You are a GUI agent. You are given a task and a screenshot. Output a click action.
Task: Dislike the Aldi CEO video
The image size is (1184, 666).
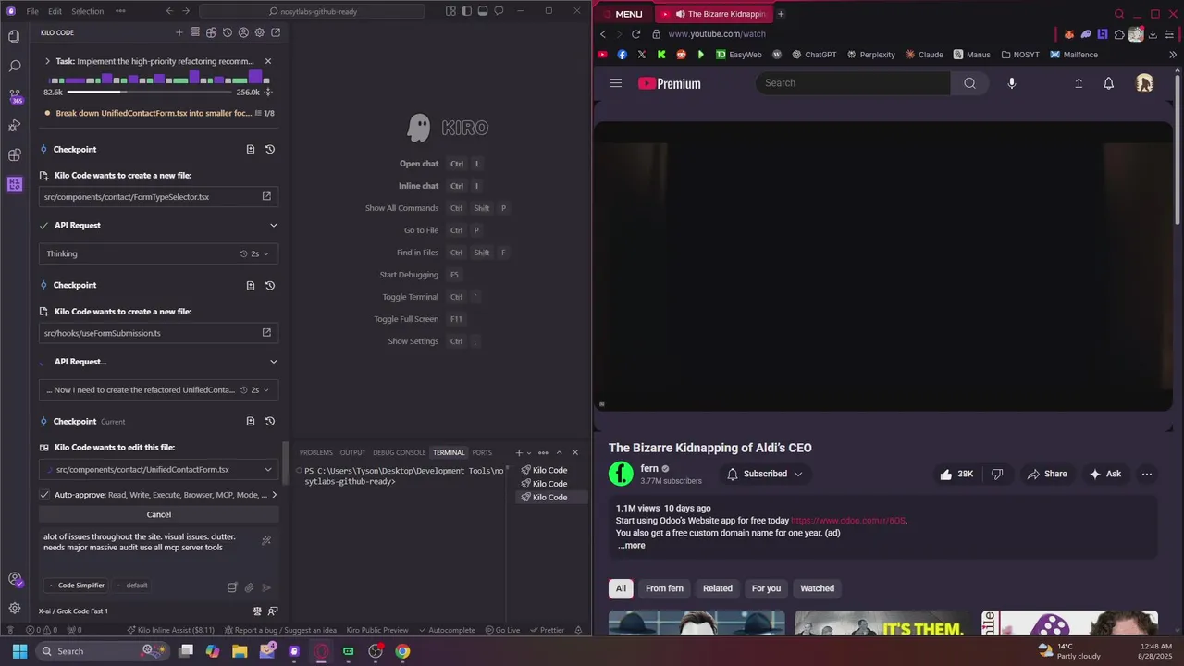pos(997,474)
